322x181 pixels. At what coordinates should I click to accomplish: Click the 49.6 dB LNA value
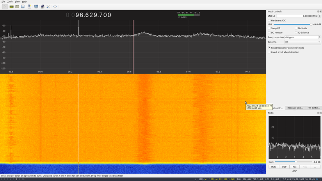317,25
